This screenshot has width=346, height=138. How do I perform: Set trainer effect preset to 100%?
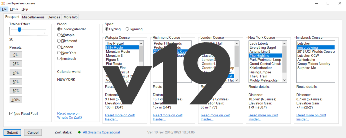coord(16,100)
